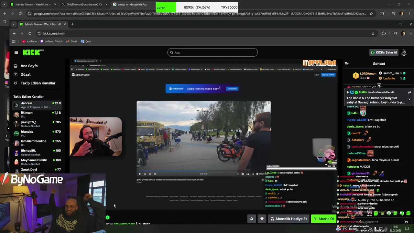Close the irlandas Stream tab in back window
414x233 pixels.
55,5
